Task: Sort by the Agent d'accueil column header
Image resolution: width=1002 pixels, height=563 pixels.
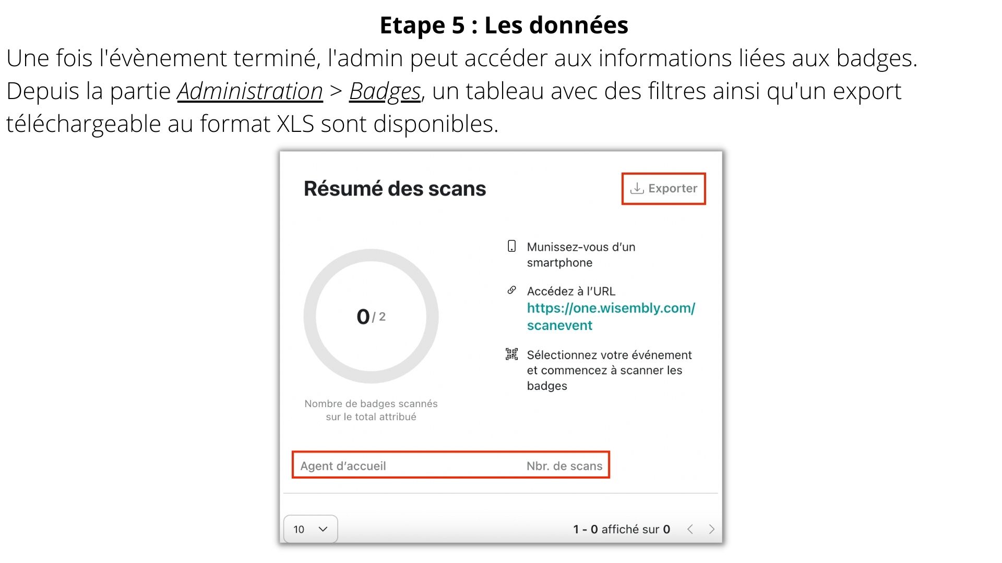Action: tap(343, 466)
